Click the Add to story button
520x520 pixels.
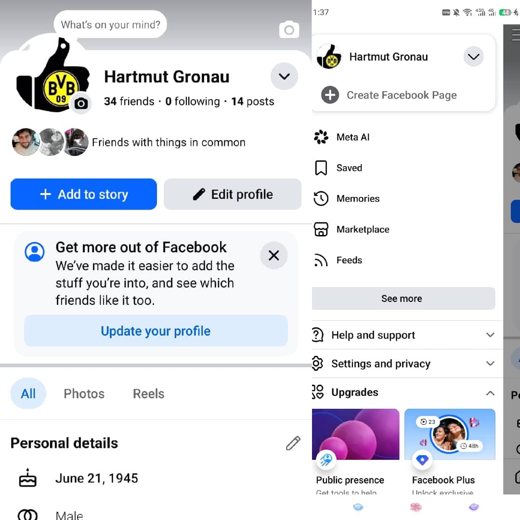coord(84,194)
